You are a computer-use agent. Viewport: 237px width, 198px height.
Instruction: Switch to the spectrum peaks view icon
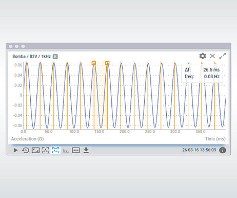[x=66, y=151]
